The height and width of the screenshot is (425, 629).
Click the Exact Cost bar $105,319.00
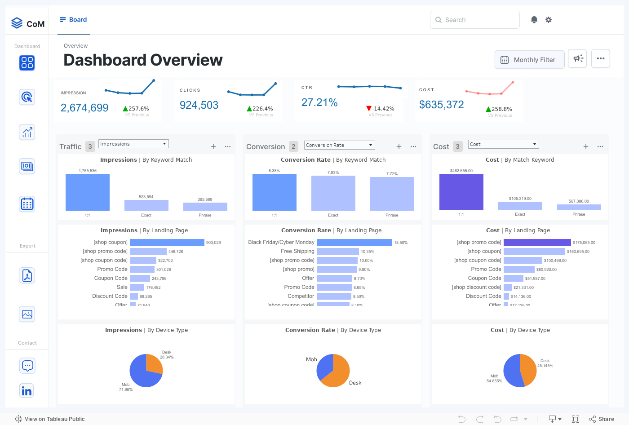pos(520,206)
